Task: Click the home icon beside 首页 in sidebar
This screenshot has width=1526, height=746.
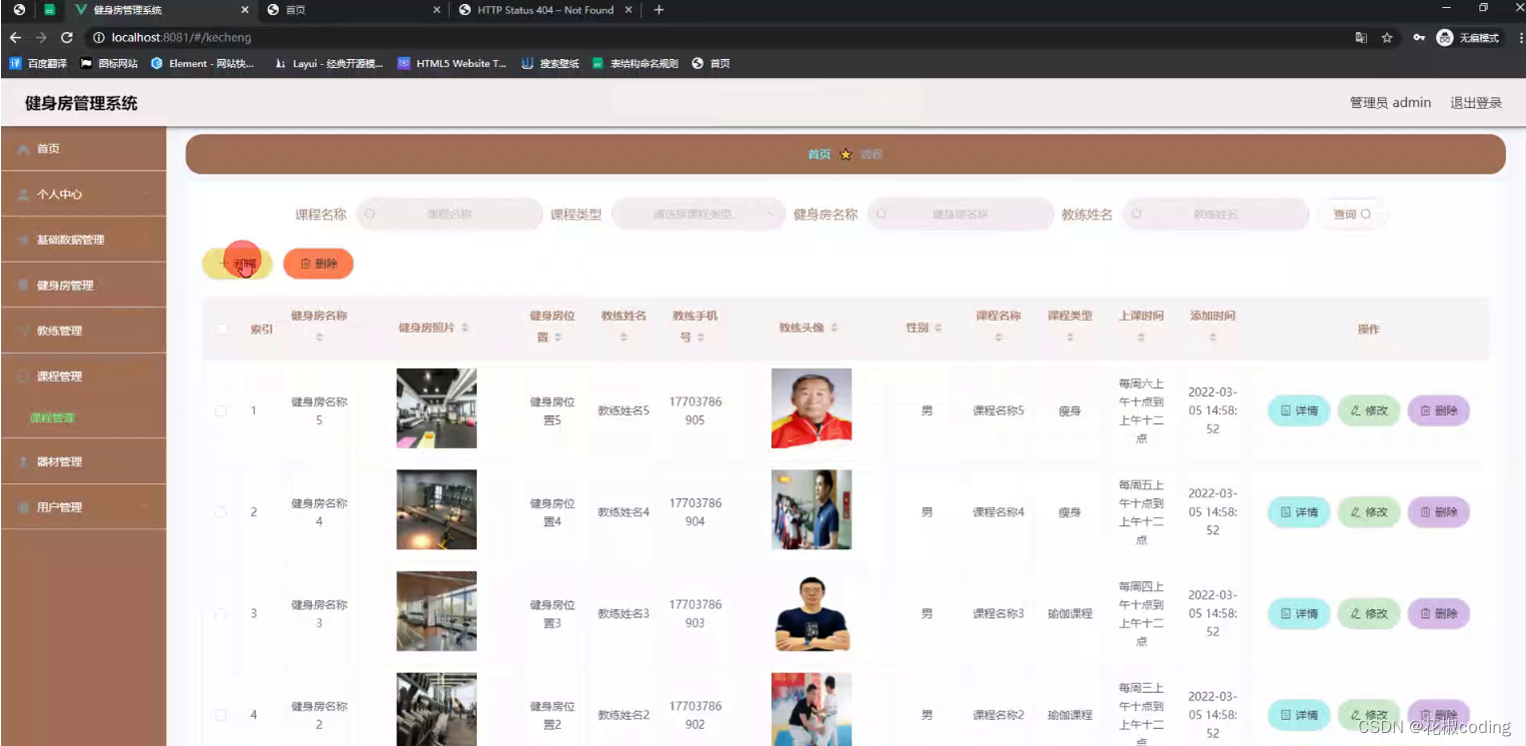Action: pos(23,147)
